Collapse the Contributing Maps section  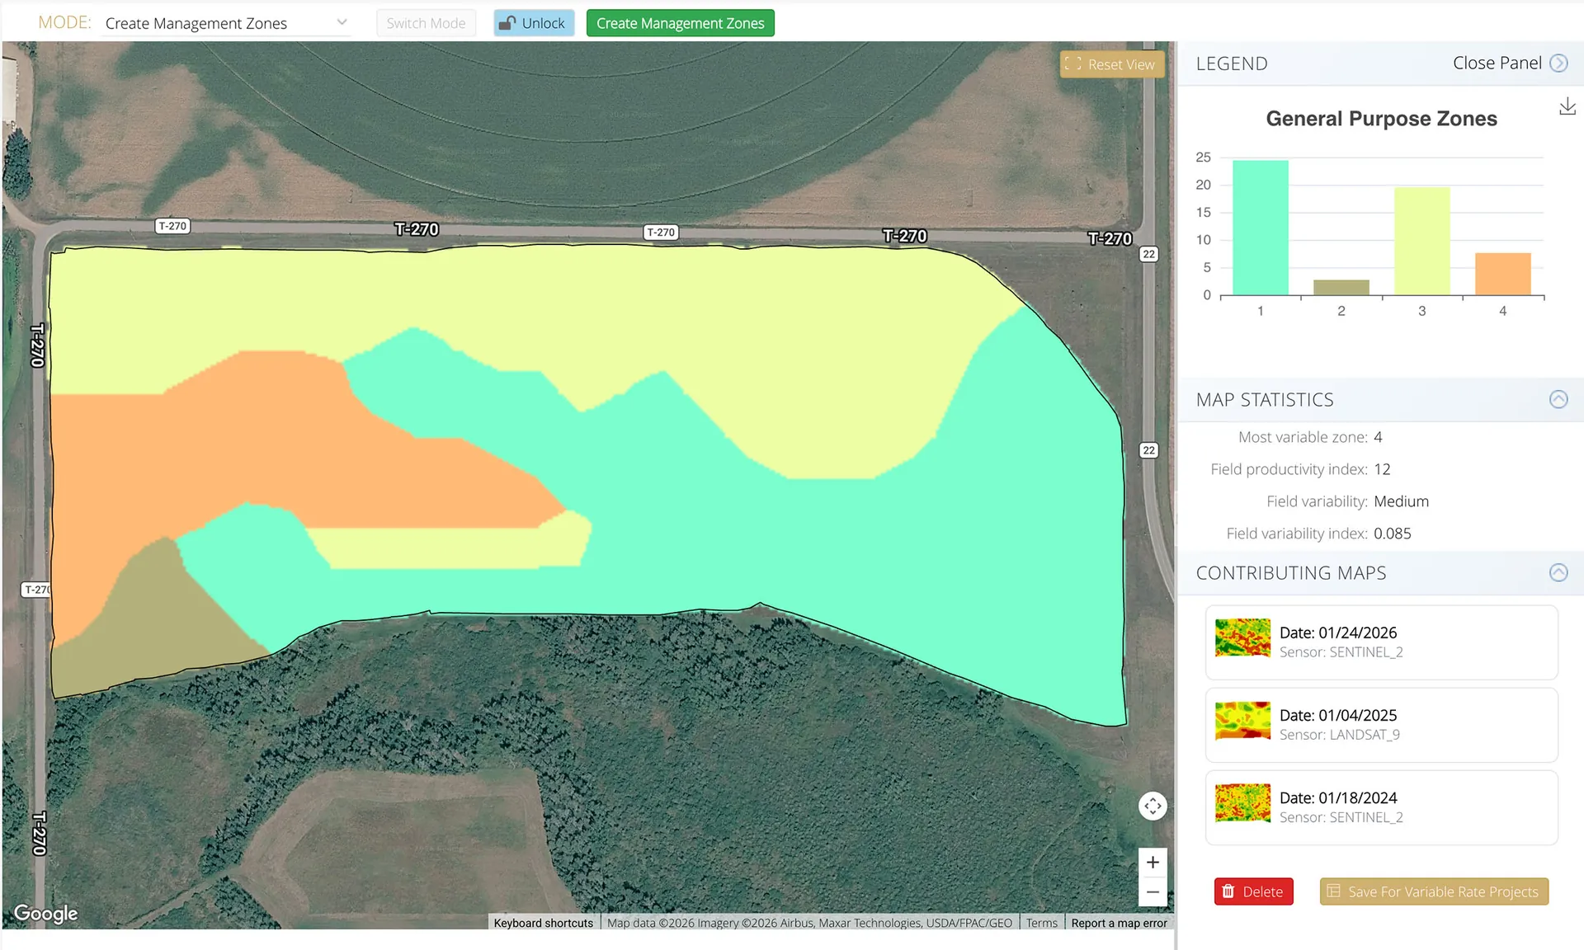[x=1558, y=572]
